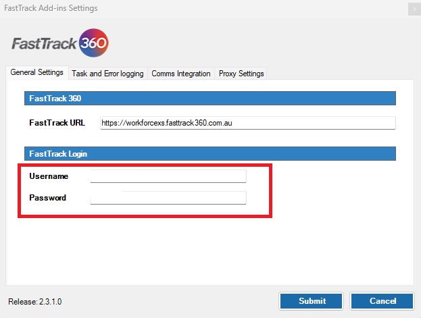Click the Username label
The width and height of the screenshot is (421, 318).
point(49,176)
